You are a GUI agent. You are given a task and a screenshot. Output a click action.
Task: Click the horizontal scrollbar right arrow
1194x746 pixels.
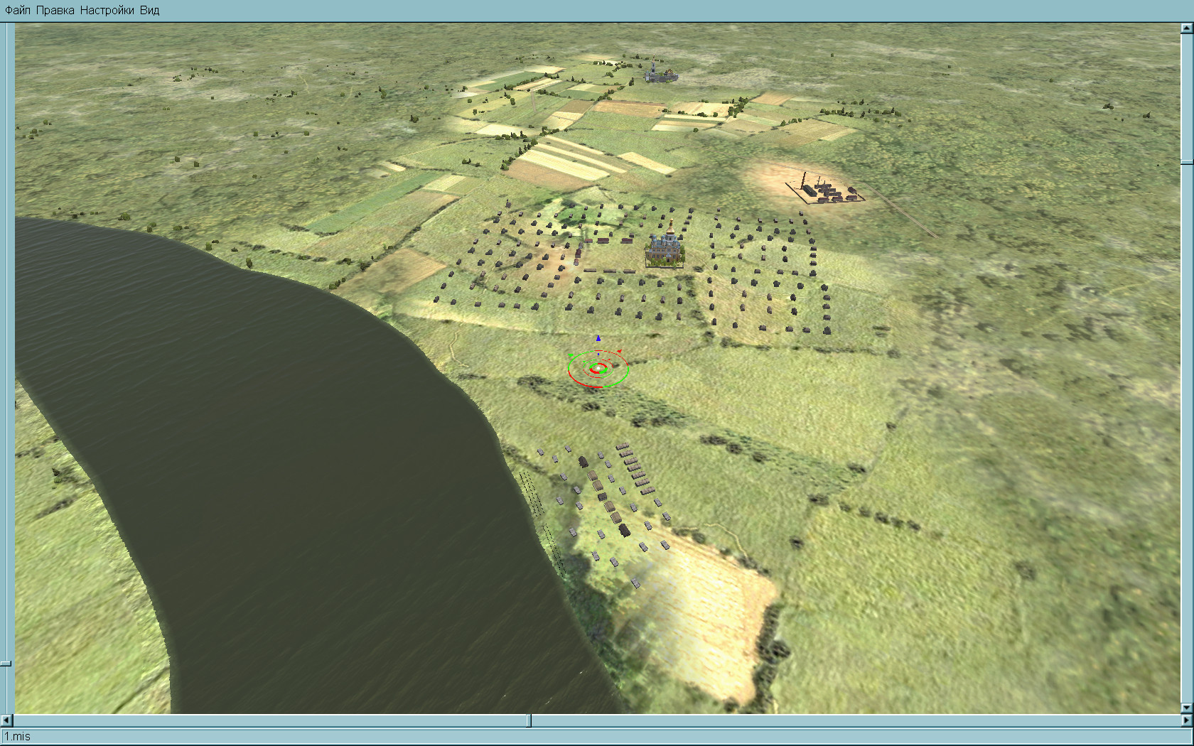pyautogui.click(x=1187, y=720)
